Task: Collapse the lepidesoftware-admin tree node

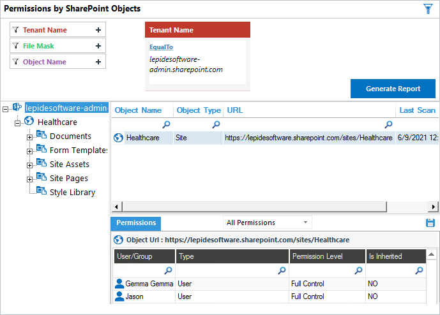Action: click(5, 109)
